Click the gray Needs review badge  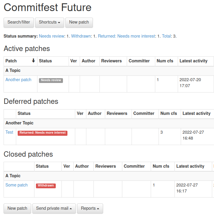click(x=51, y=80)
